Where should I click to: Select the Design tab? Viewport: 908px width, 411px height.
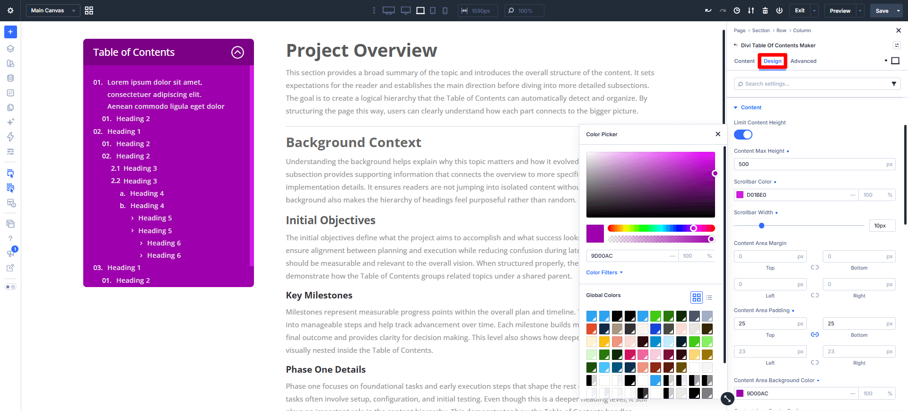point(773,61)
